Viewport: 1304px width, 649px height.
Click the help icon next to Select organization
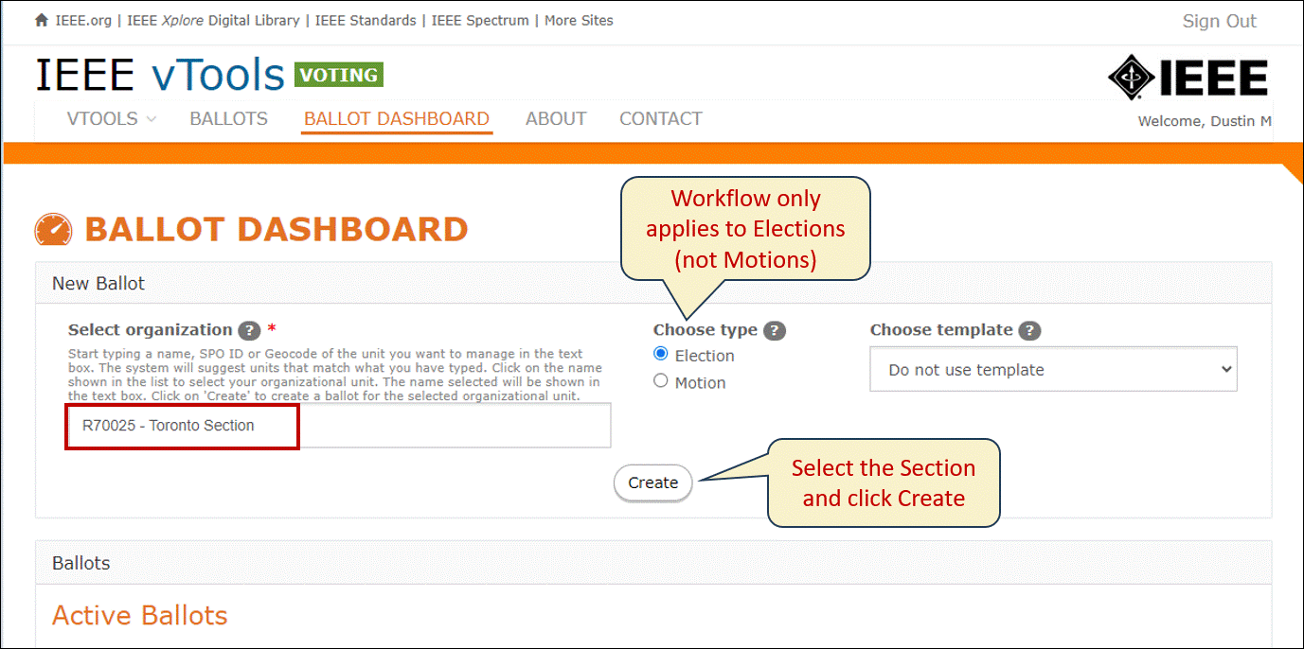point(249,330)
